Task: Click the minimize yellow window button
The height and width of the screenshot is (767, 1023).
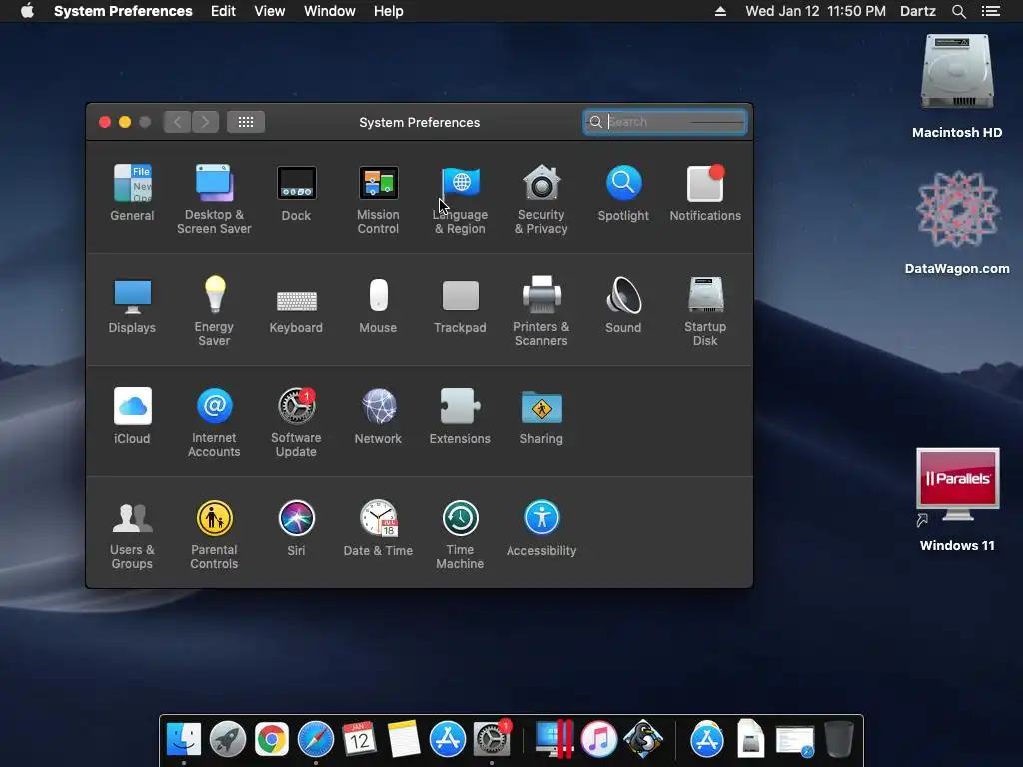Action: click(125, 122)
